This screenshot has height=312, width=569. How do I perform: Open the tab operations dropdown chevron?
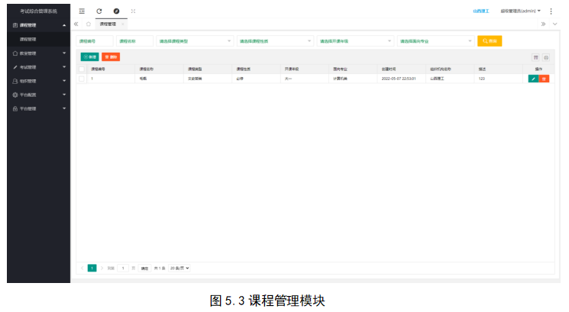554,24
